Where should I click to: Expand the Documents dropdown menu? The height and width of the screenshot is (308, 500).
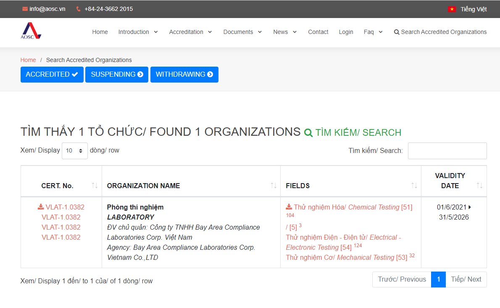(242, 32)
